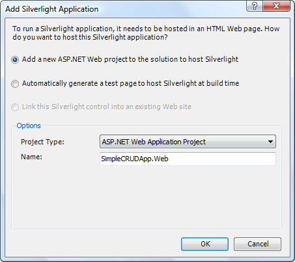Open the Project Type combo box

click(188, 142)
